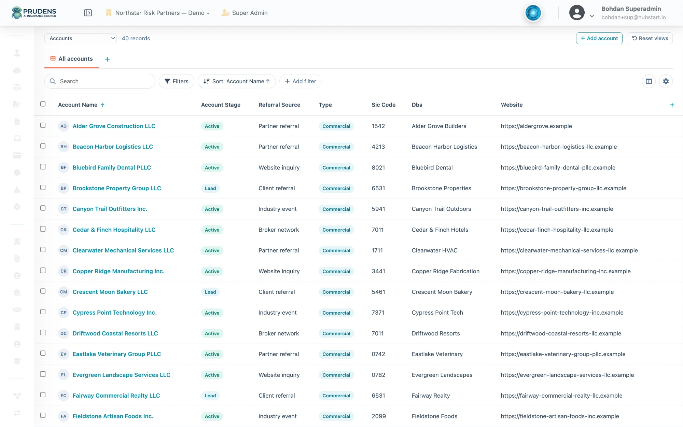Open the Beacon Harbor Logistics LLC account link

pyautogui.click(x=113, y=147)
